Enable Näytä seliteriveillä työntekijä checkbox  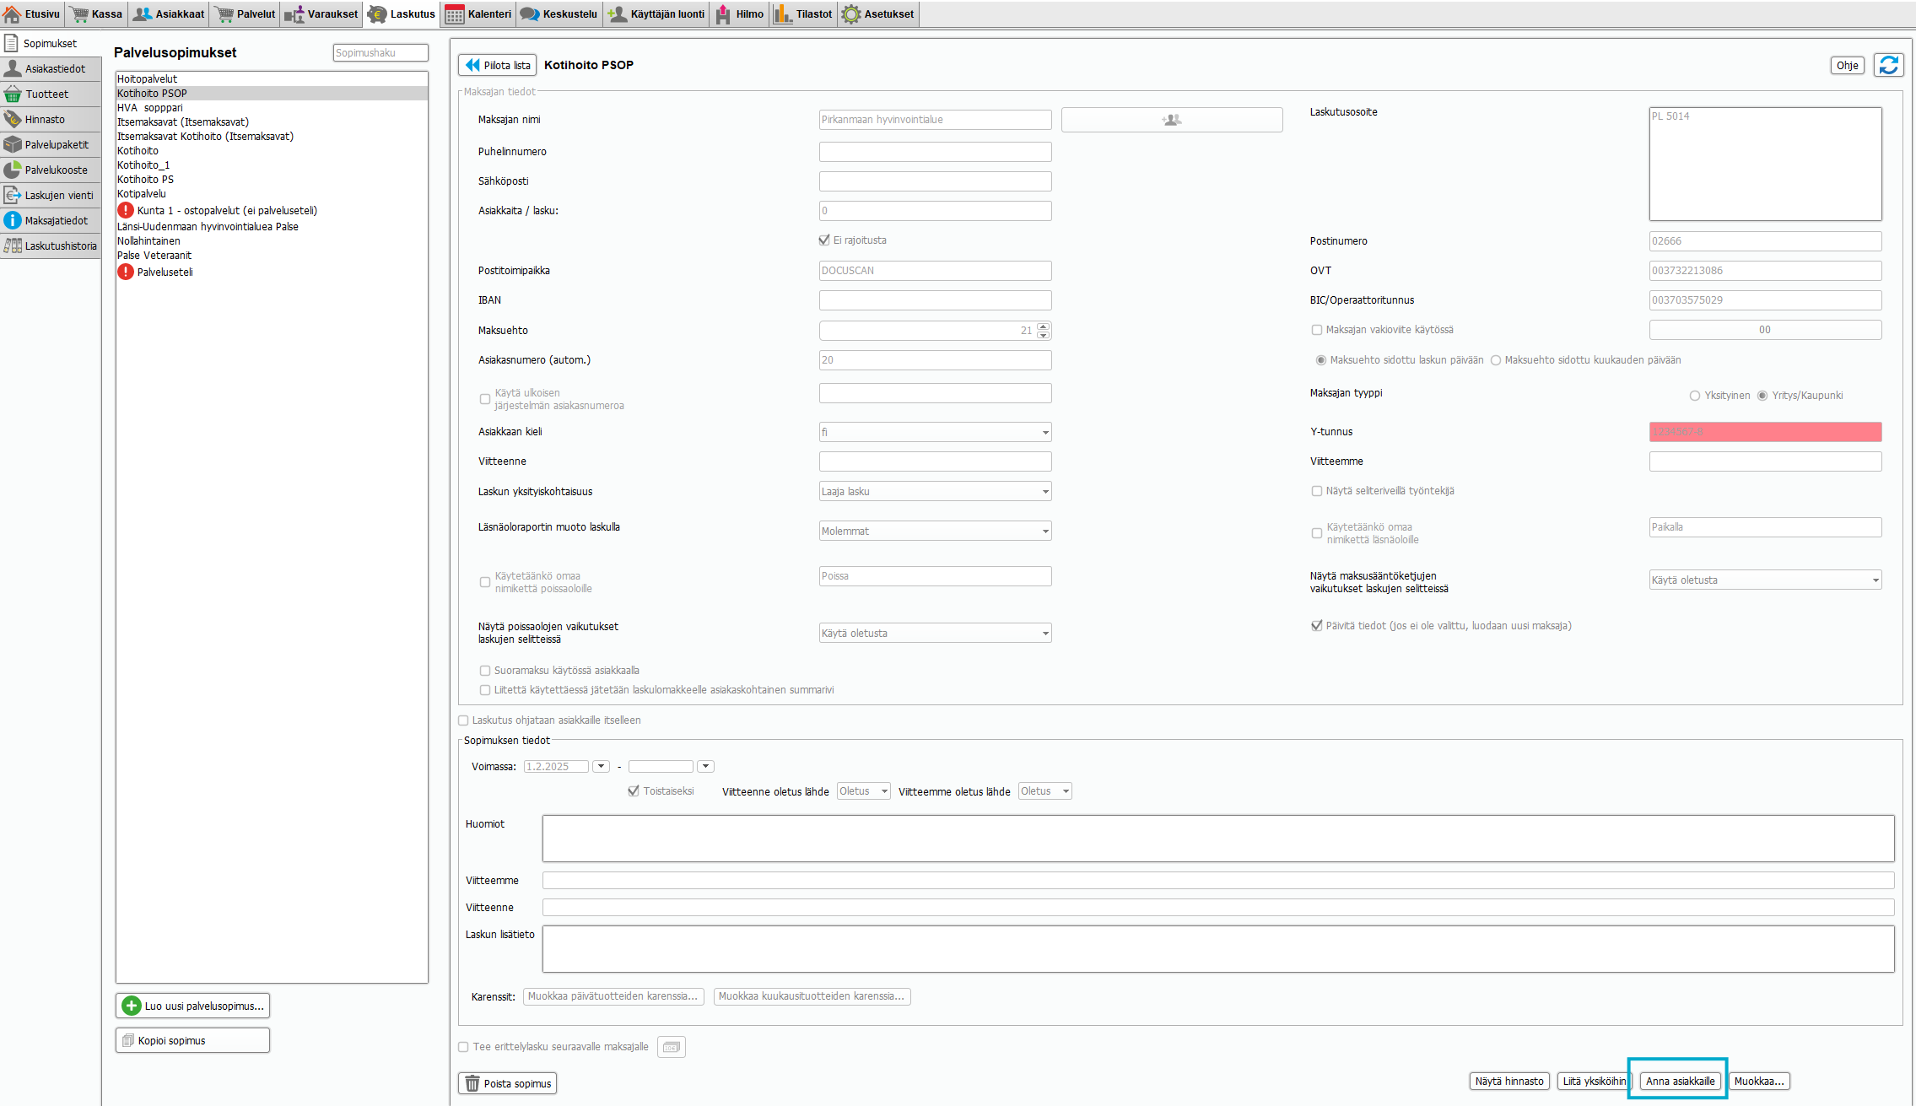coord(1317,491)
